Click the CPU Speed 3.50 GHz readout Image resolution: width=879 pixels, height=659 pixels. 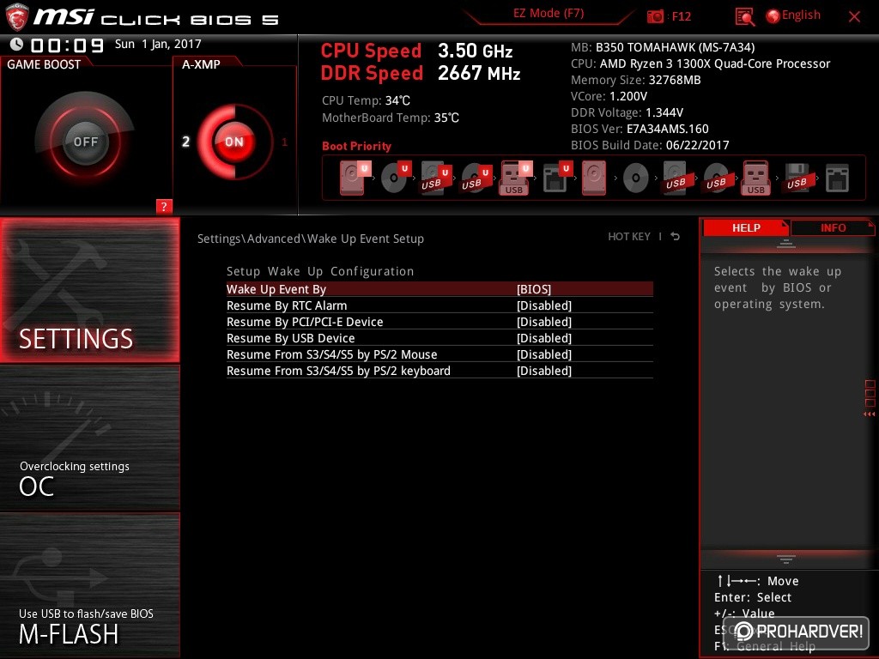click(416, 51)
